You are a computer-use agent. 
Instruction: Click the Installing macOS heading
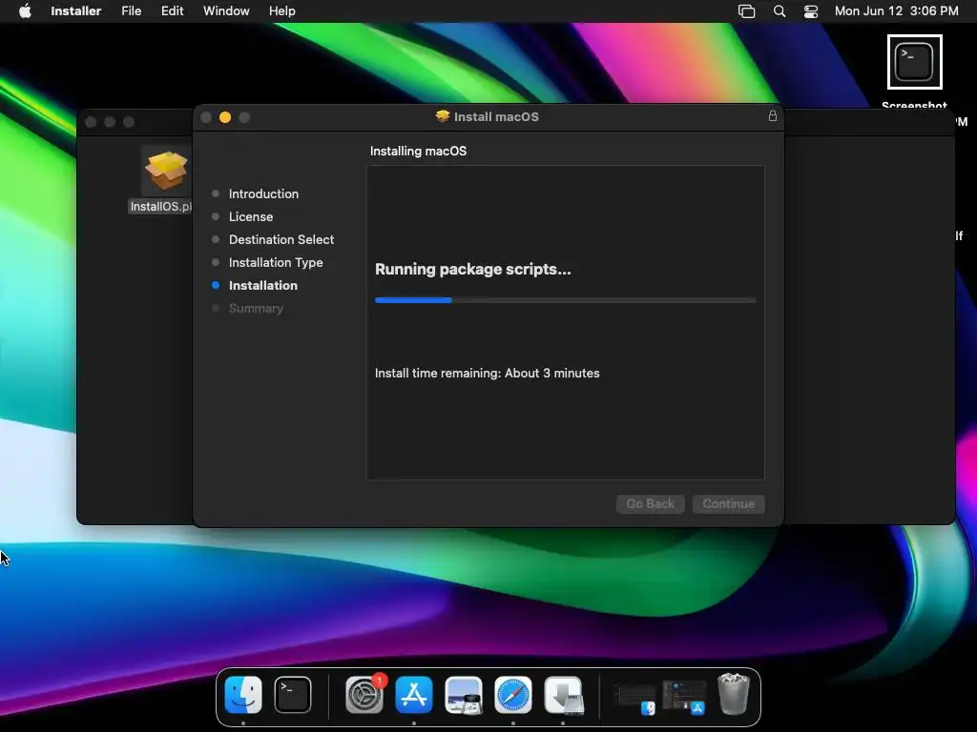pyautogui.click(x=418, y=151)
